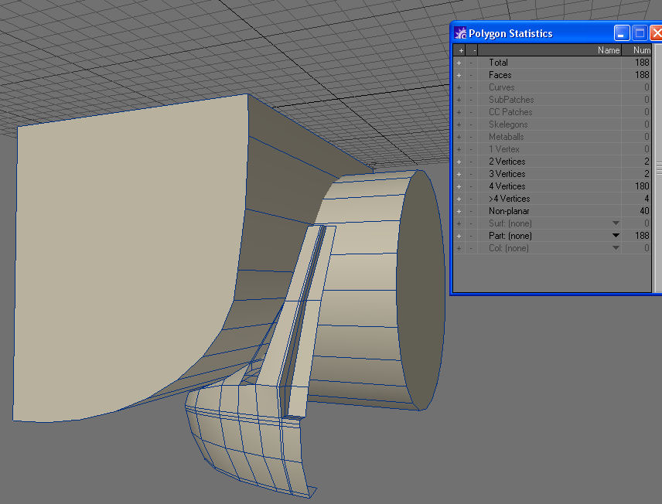Click the 4 Vertices row label
This screenshot has width=662, height=504.
tap(507, 186)
